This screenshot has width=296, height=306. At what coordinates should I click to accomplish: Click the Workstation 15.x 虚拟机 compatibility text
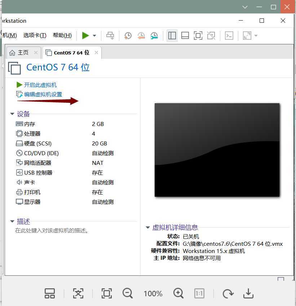pyautogui.click(x=214, y=251)
